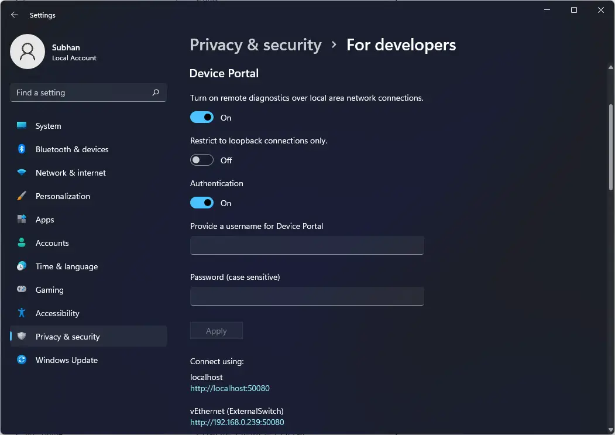Select the Network & internet Wi-Fi icon
Image resolution: width=615 pixels, height=435 pixels.
click(x=22, y=173)
